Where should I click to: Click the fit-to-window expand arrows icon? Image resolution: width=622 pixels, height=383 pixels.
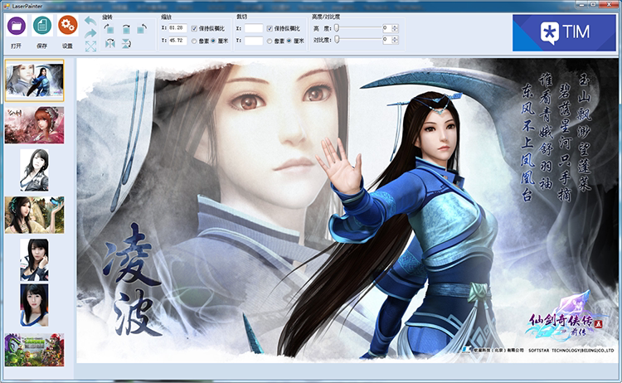pos(90,46)
